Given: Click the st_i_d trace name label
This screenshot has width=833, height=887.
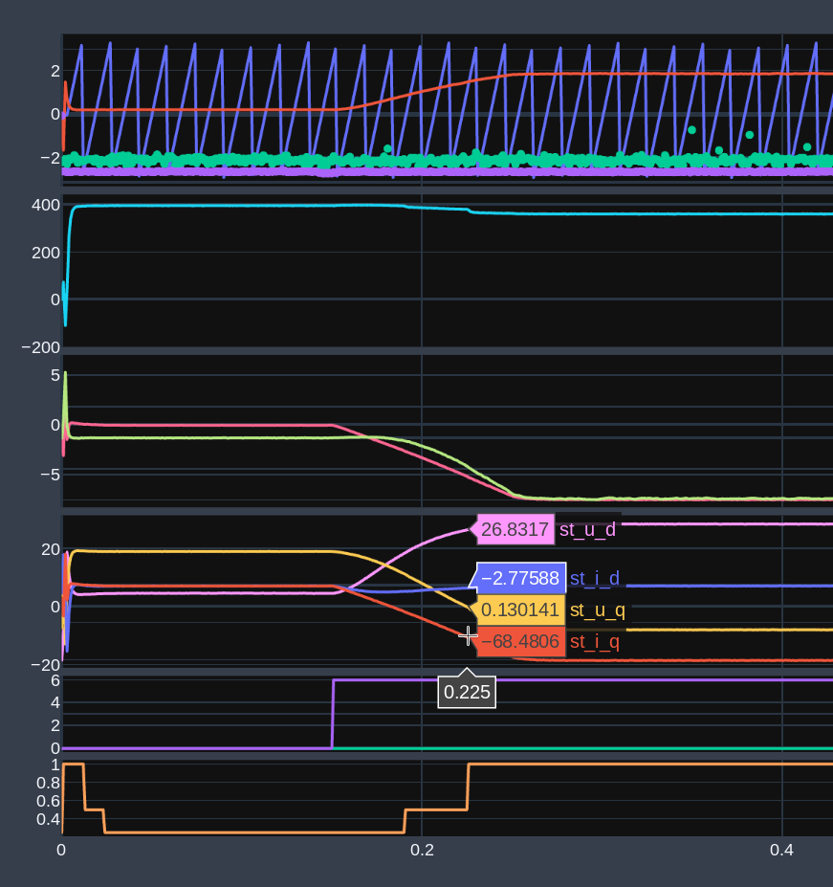Looking at the screenshot, I should pyautogui.click(x=594, y=578).
